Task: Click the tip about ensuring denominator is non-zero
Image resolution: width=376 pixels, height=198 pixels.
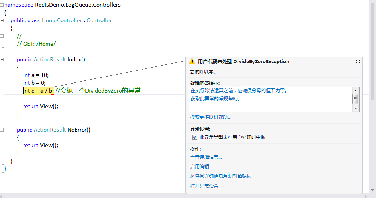Action: [238, 91]
